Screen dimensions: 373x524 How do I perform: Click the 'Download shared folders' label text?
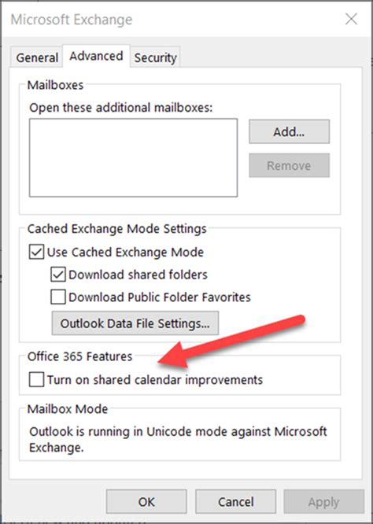tap(138, 275)
